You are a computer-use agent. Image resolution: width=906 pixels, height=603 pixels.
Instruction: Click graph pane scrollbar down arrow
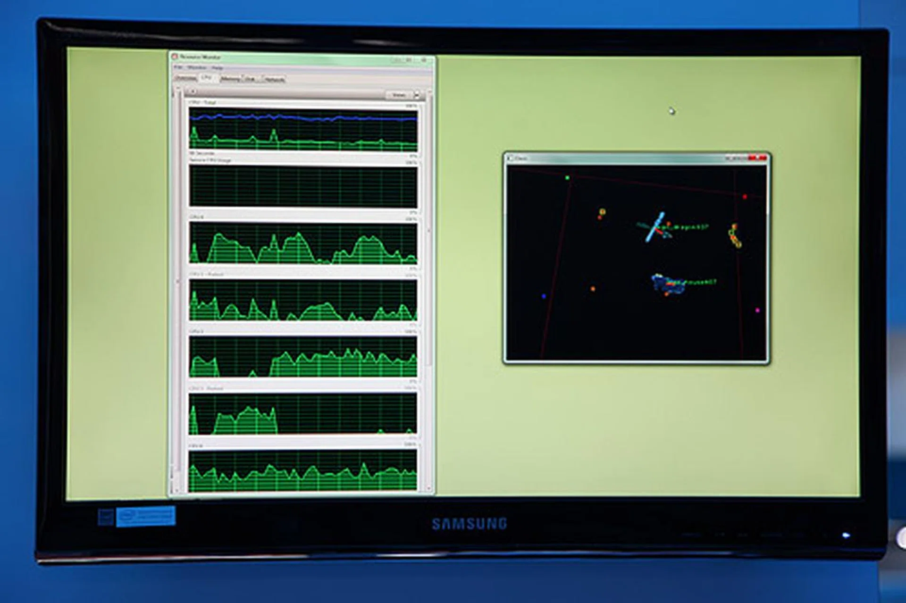click(429, 489)
